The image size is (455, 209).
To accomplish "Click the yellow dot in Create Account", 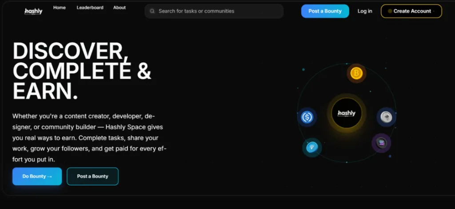I will (x=390, y=11).
